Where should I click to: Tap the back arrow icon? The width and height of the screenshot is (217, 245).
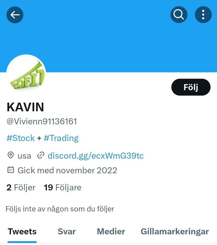(15, 15)
